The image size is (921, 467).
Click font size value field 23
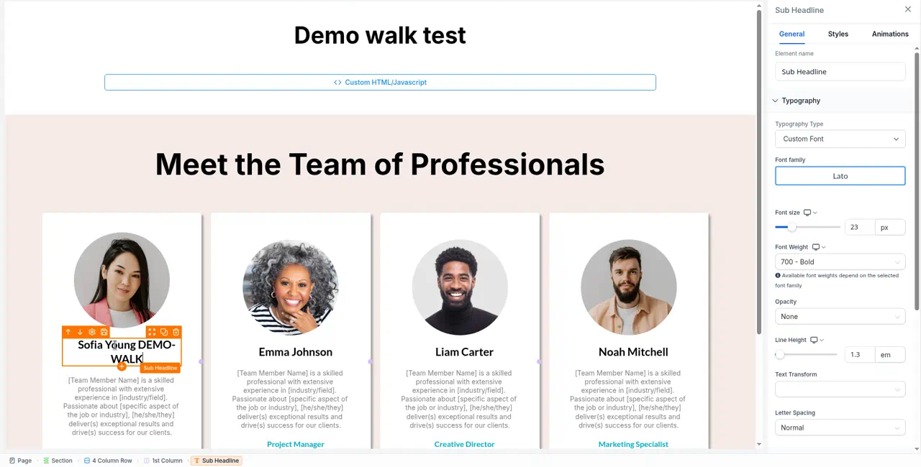pyautogui.click(x=860, y=227)
